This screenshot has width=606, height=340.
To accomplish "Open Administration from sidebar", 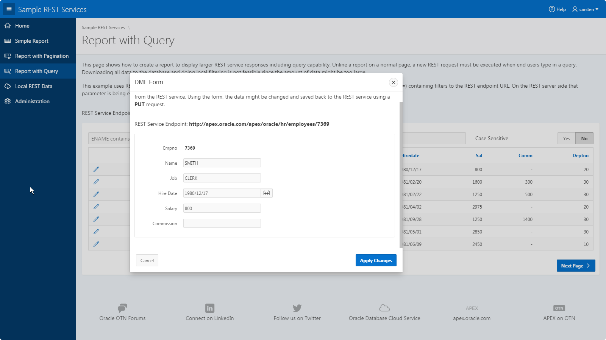I will [x=32, y=101].
